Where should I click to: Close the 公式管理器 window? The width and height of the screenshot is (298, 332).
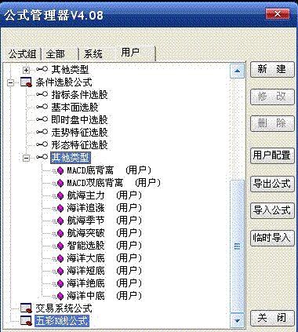click(278, 14)
